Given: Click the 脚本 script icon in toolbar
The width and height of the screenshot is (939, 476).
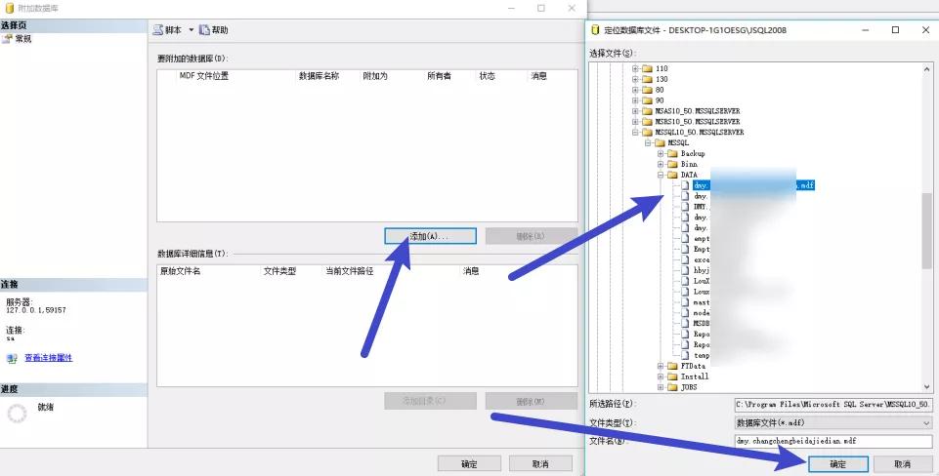Looking at the screenshot, I should pyautogui.click(x=158, y=30).
